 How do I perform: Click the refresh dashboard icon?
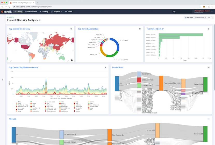[x=209, y=18]
